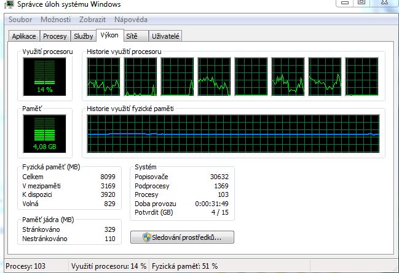This screenshot has width=399, height=273.
Task: Click the last CPU core history graph
Action: pos(361,78)
